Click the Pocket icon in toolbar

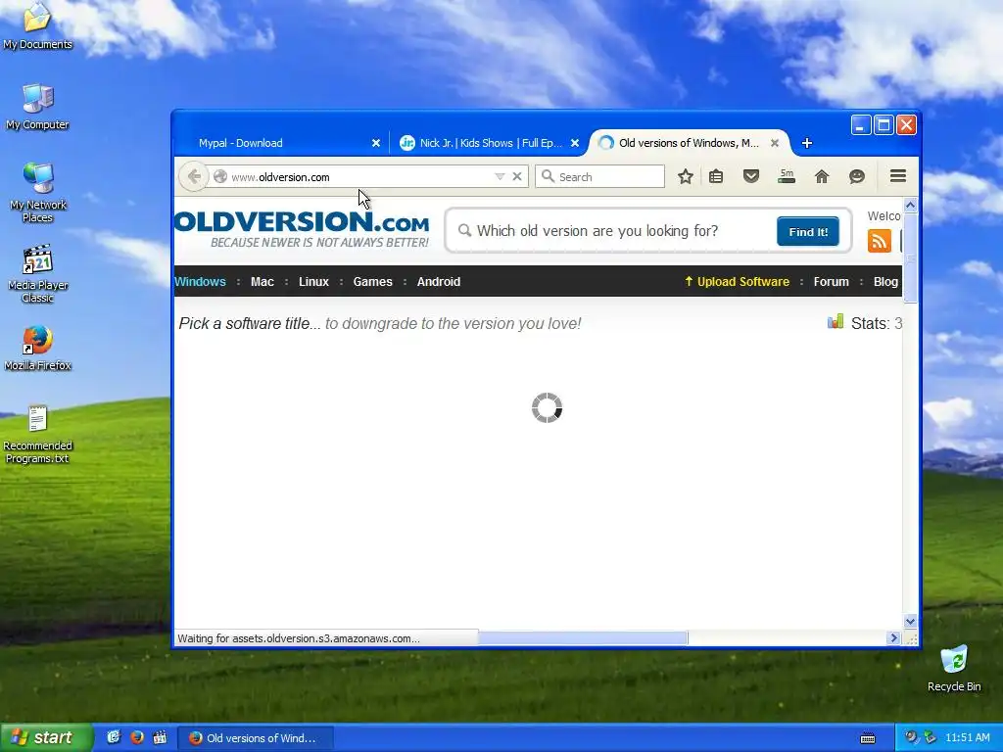coord(751,176)
